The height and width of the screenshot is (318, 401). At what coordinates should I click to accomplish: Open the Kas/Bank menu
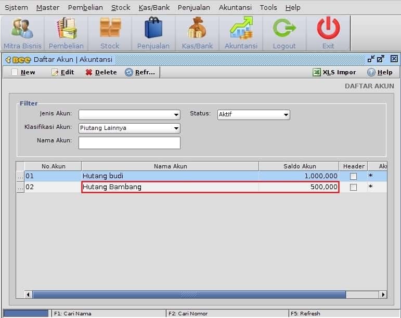coord(154,8)
